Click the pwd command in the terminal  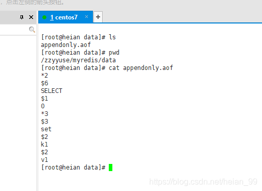pyautogui.click(x=114, y=53)
